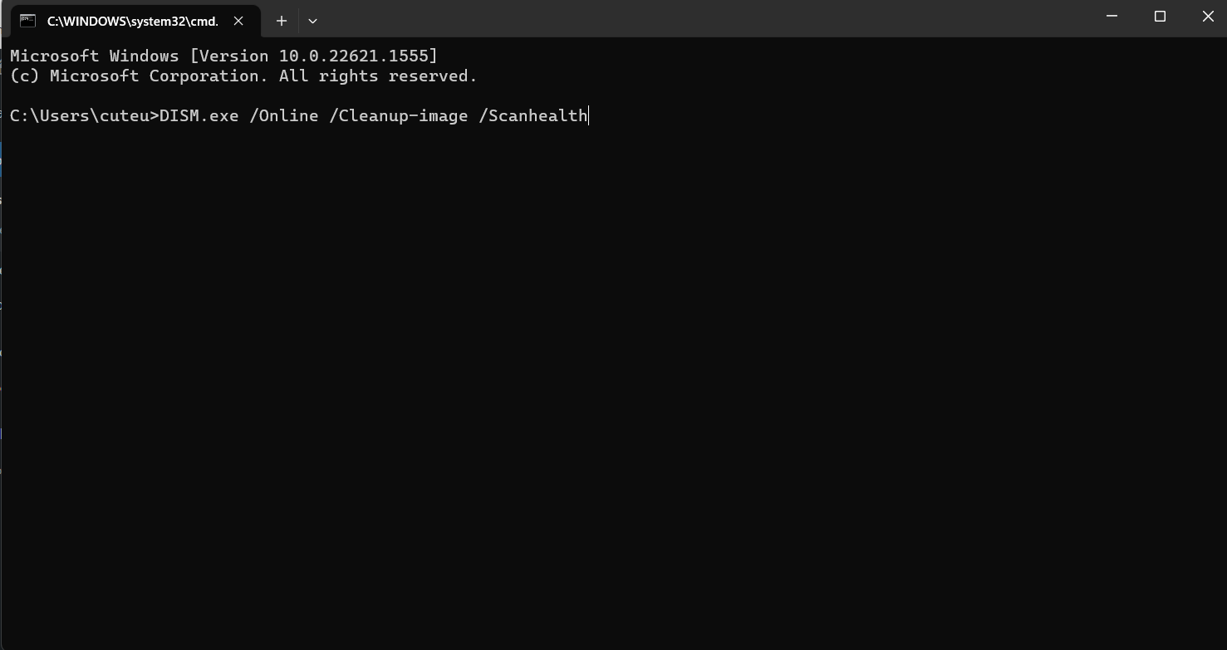
Task: Close the cmd.exe tab
Action: click(238, 21)
